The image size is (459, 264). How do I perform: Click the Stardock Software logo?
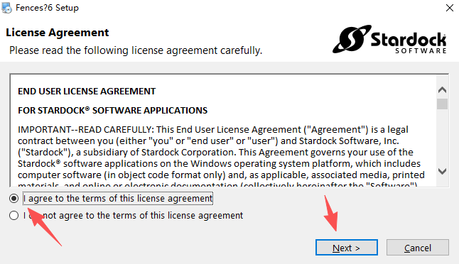389,40
